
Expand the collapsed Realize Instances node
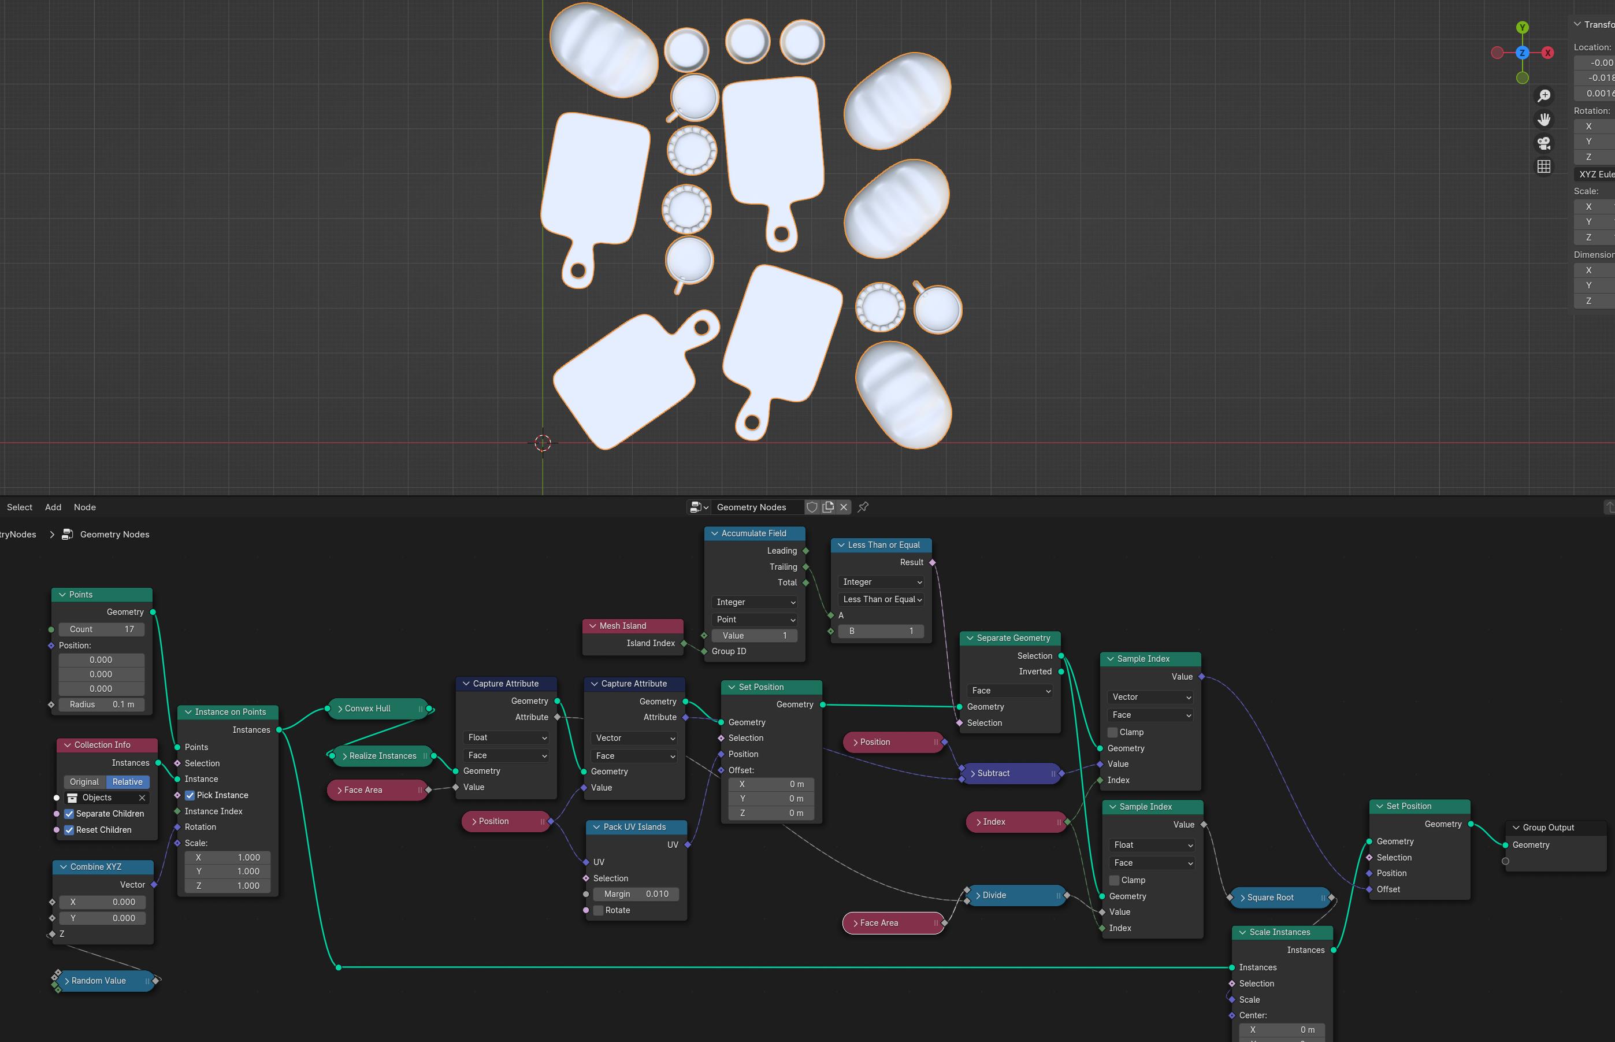click(x=345, y=756)
